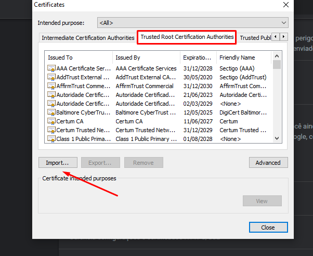The width and height of the screenshot is (313, 256).
Task: Click the friendly name 'DigiCert Baltimor...'
Action: click(243, 112)
